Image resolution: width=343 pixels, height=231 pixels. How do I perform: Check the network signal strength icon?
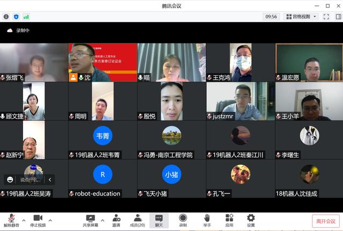tap(25, 17)
